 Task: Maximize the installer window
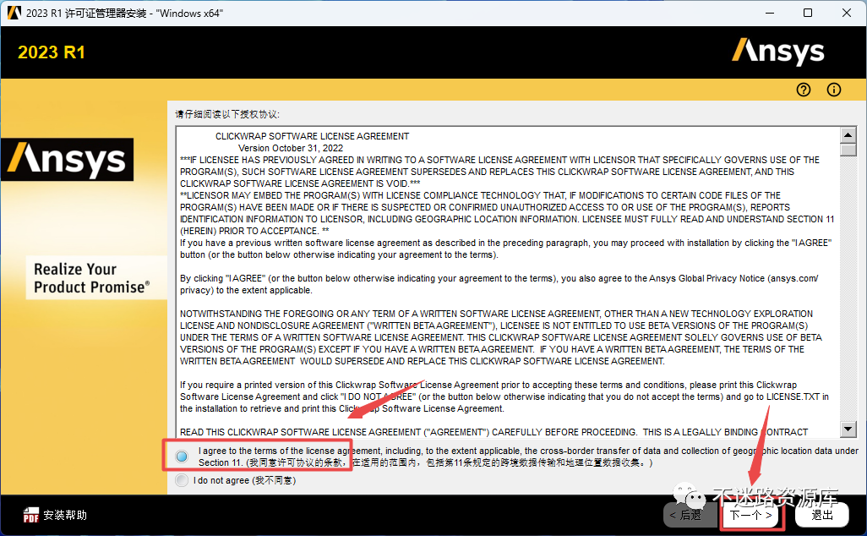coord(808,13)
